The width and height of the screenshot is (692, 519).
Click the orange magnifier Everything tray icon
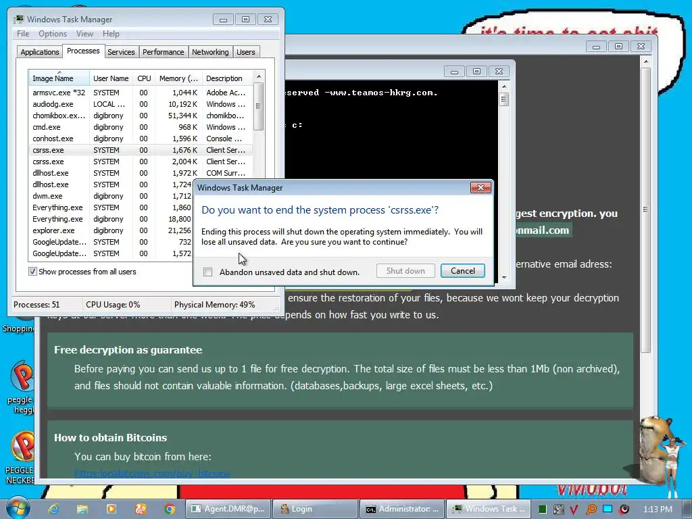tap(591, 510)
